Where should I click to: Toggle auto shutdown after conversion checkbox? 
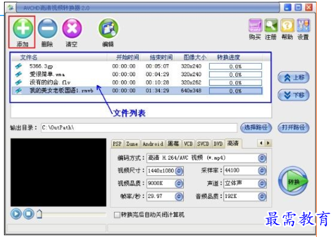pyautogui.click(x=117, y=215)
